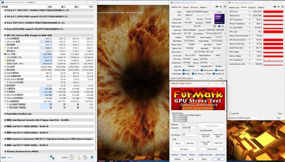Click the BIOS export share icon in GPU-Z
This screenshot has height=162, width=285.
click(x=215, y=26)
